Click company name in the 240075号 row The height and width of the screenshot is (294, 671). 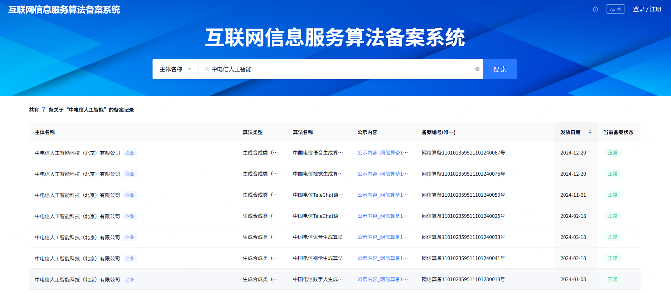coord(77,174)
